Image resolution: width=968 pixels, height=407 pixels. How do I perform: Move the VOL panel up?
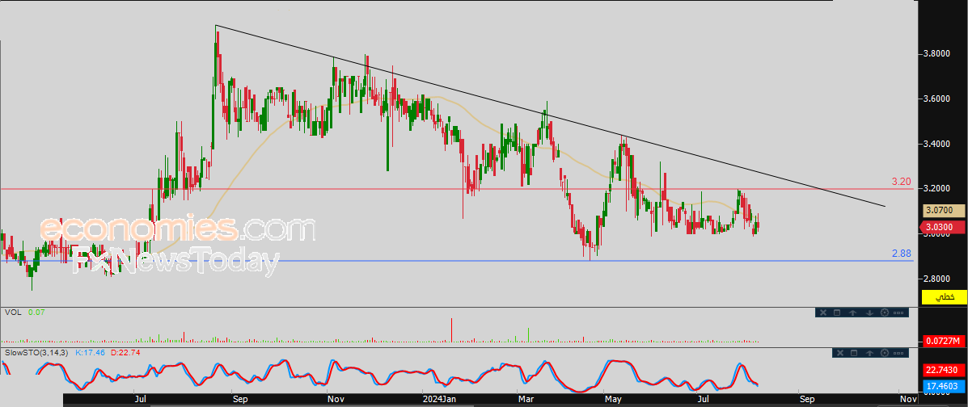point(852,313)
